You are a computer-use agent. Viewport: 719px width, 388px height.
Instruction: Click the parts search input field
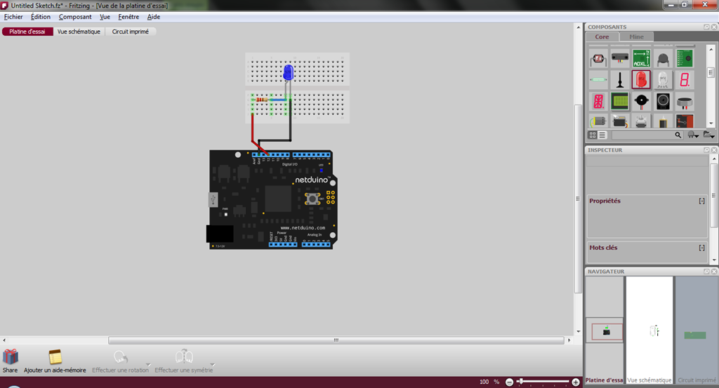coord(642,135)
